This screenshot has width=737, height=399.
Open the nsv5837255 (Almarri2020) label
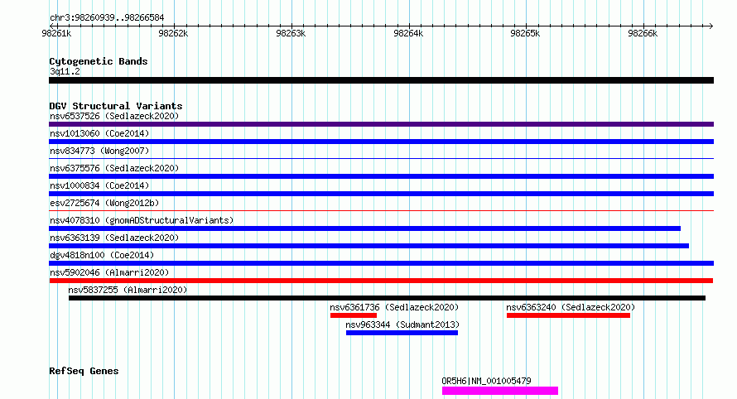coord(128,290)
